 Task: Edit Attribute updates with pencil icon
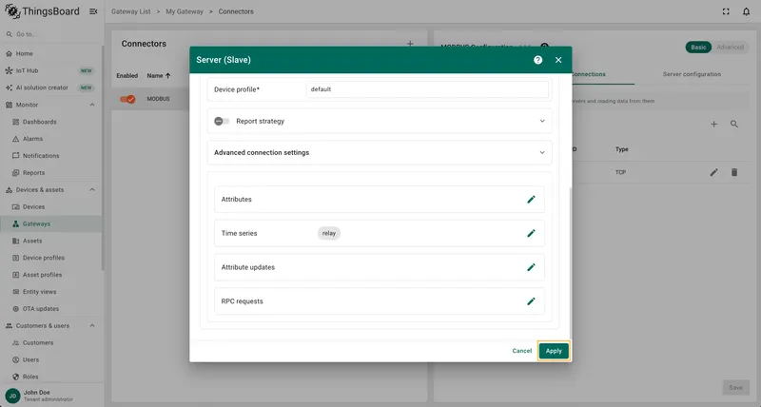[x=531, y=267]
